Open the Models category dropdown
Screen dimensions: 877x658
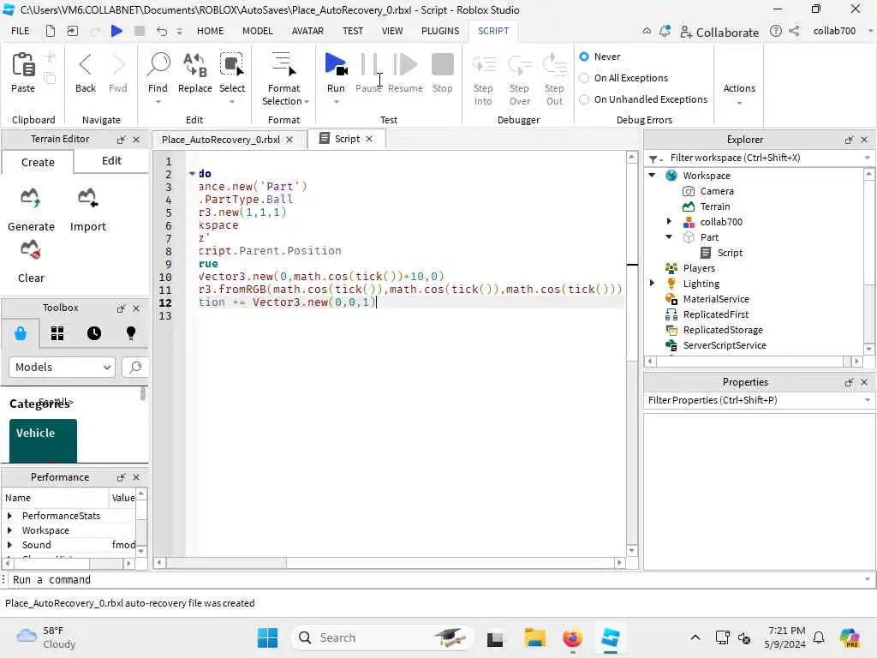[x=62, y=367]
